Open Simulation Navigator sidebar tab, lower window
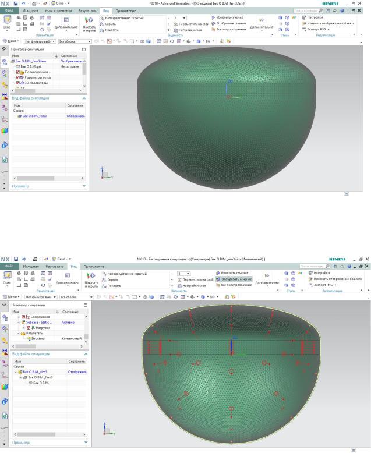Screen dimensions: 371x453 point(5,318)
